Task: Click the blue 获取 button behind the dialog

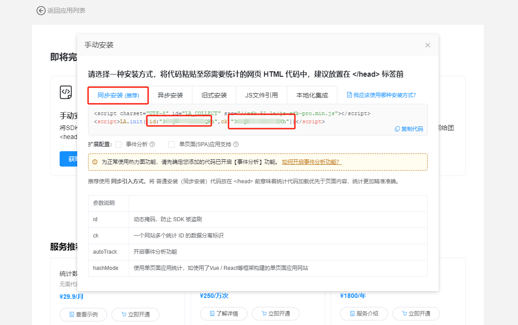Action: (x=68, y=159)
